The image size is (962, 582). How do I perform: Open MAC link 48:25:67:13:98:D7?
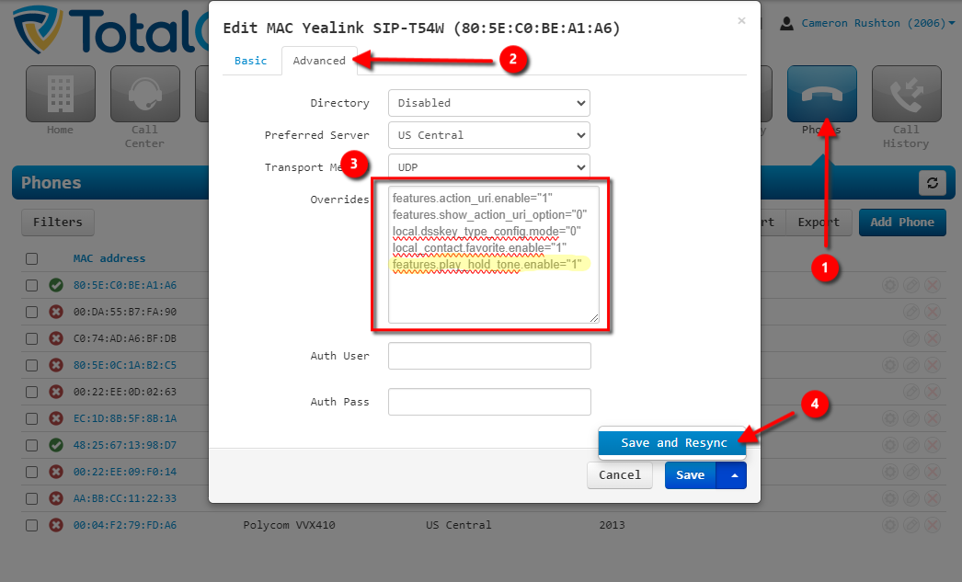tap(125, 445)
